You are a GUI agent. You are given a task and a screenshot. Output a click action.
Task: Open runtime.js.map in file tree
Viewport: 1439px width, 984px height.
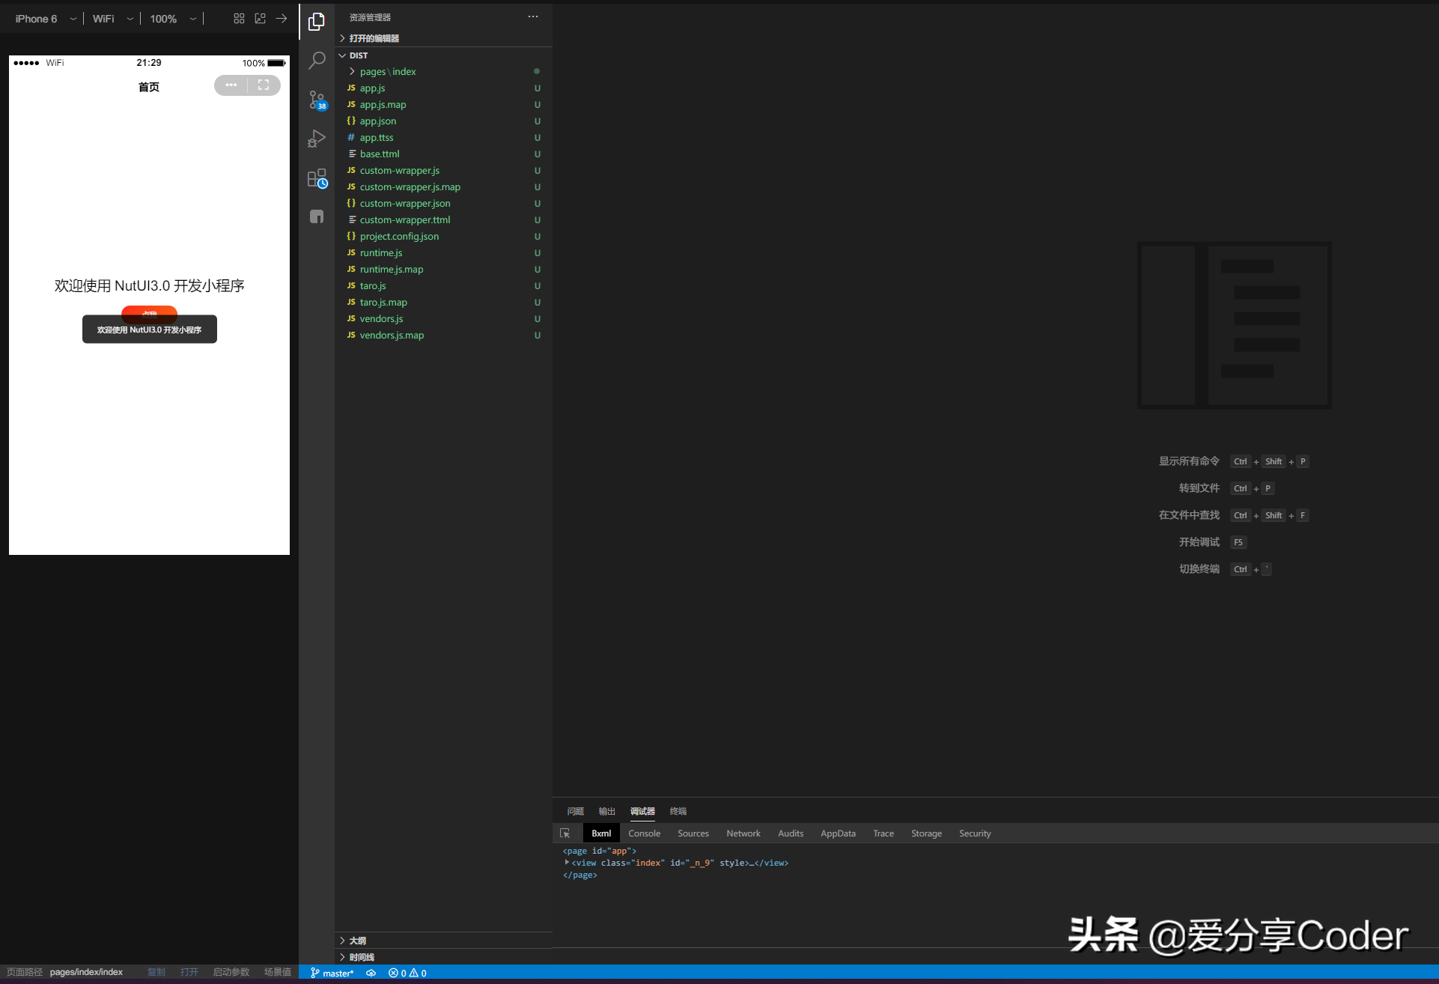point(443,270)
